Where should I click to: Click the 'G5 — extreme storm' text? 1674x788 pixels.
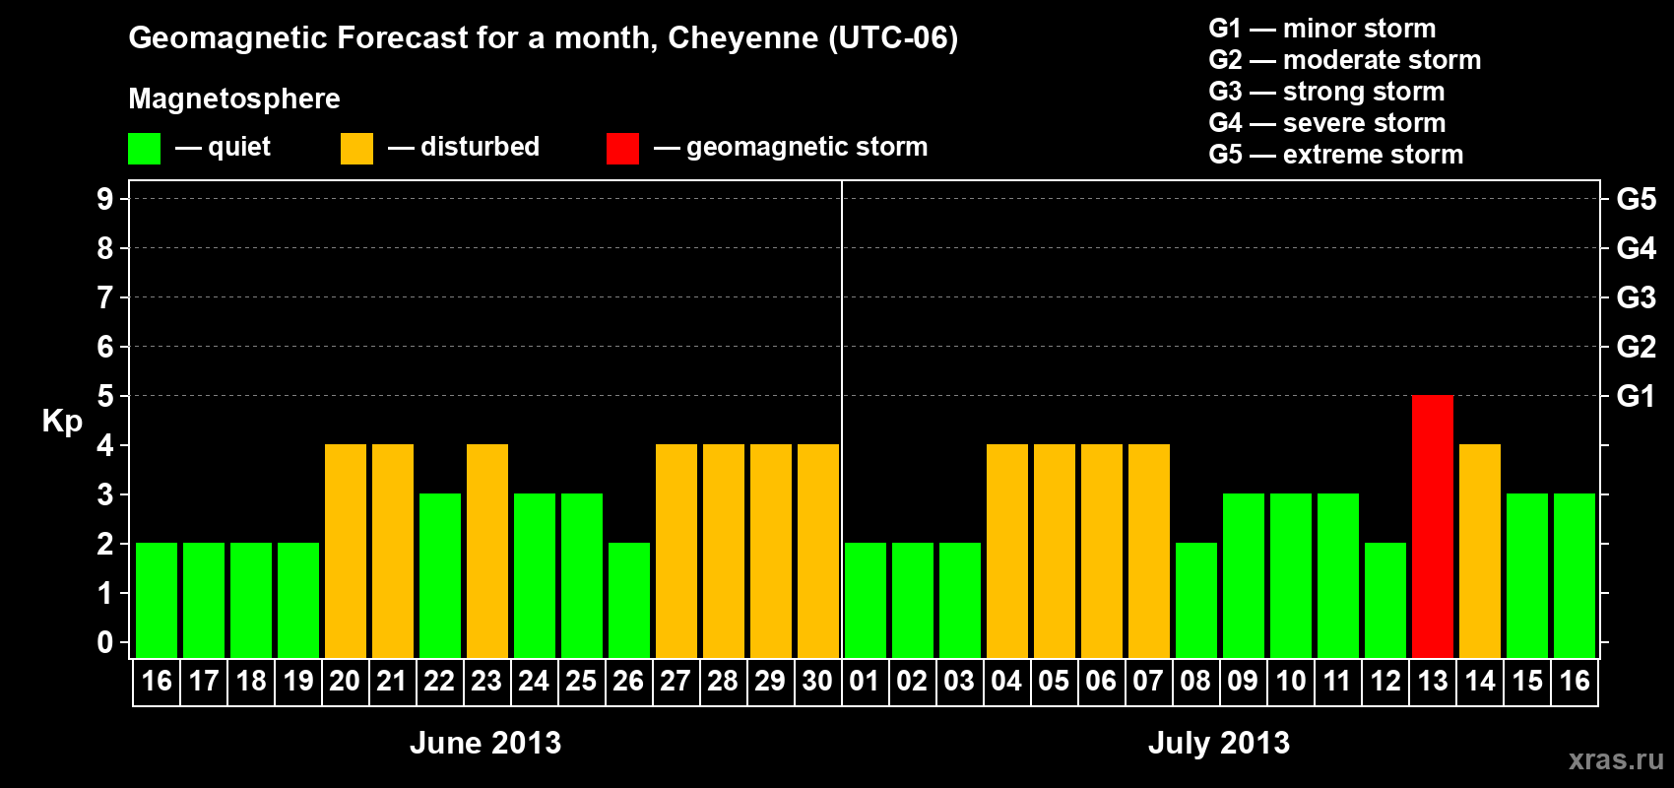coord(1336,155)
